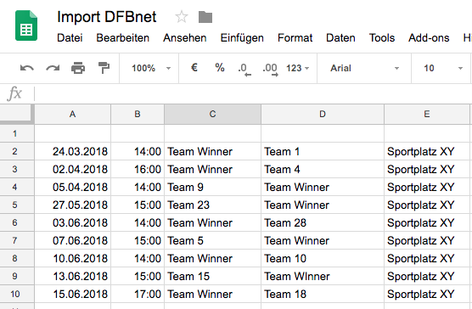
Task: Decrease decimal places button
Action: (244, 69)
